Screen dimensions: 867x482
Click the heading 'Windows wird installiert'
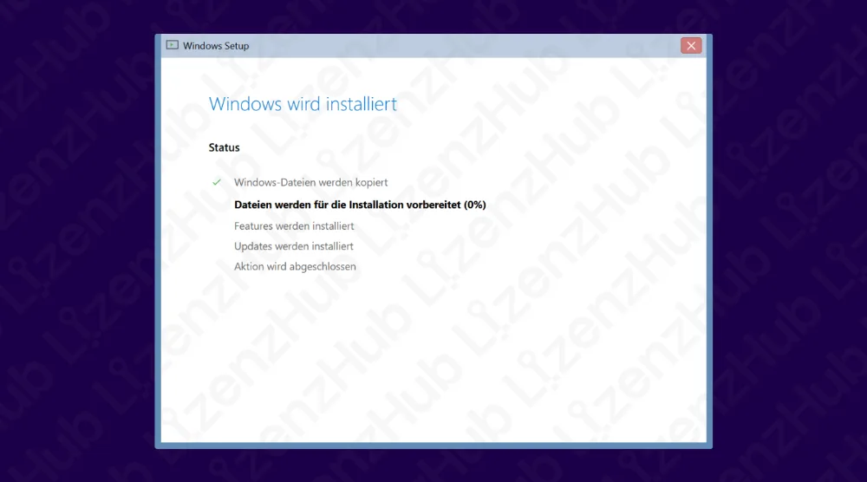click(303, 104)
